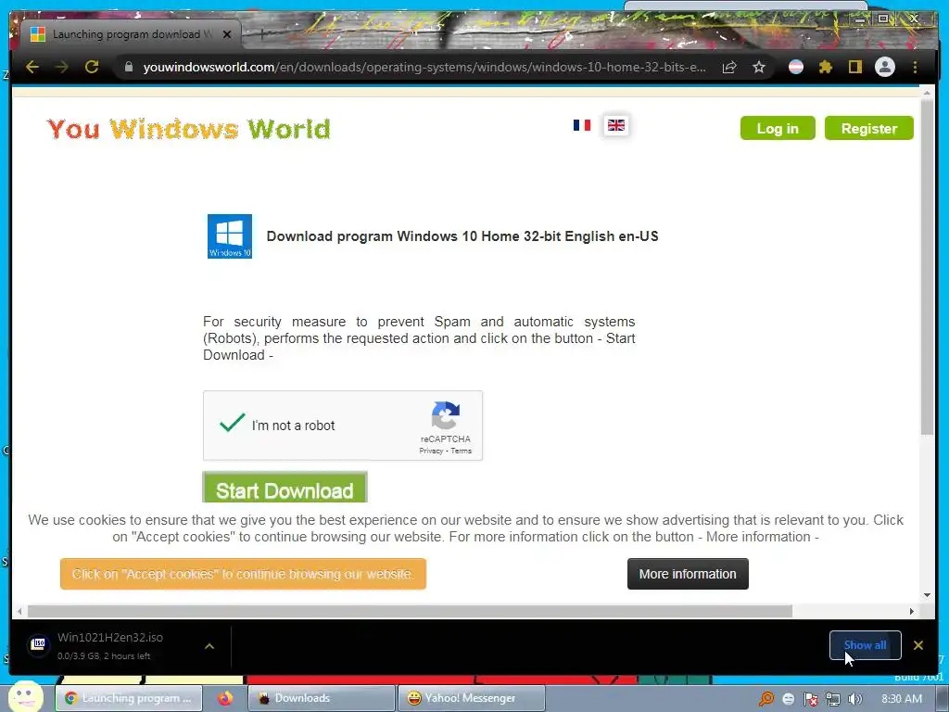The height and width of the screenshot is (712, 949).
Task: Toggle the I'm not a robot checkbox
Action: tap(233, 422)
